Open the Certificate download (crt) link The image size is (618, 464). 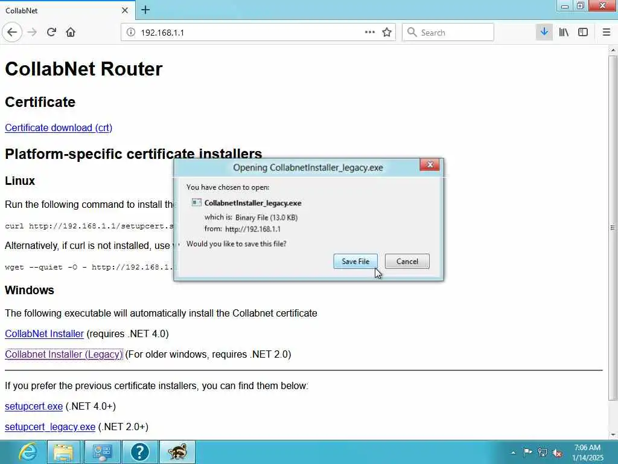tap(59, 128)
